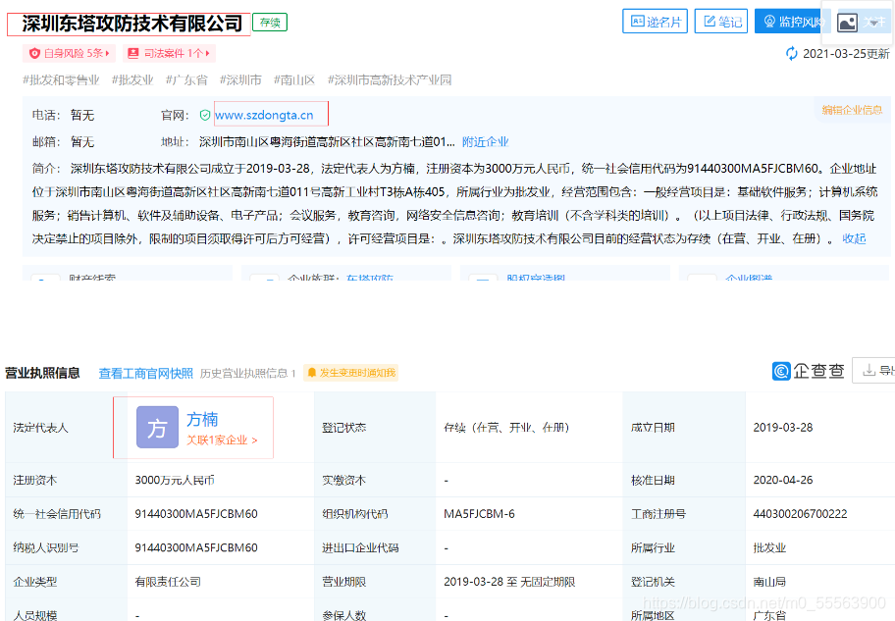Click the 有限责任公司 company type value
This screenshot has height=621, width=895.
pyautogui.click(x=168, y=582)
